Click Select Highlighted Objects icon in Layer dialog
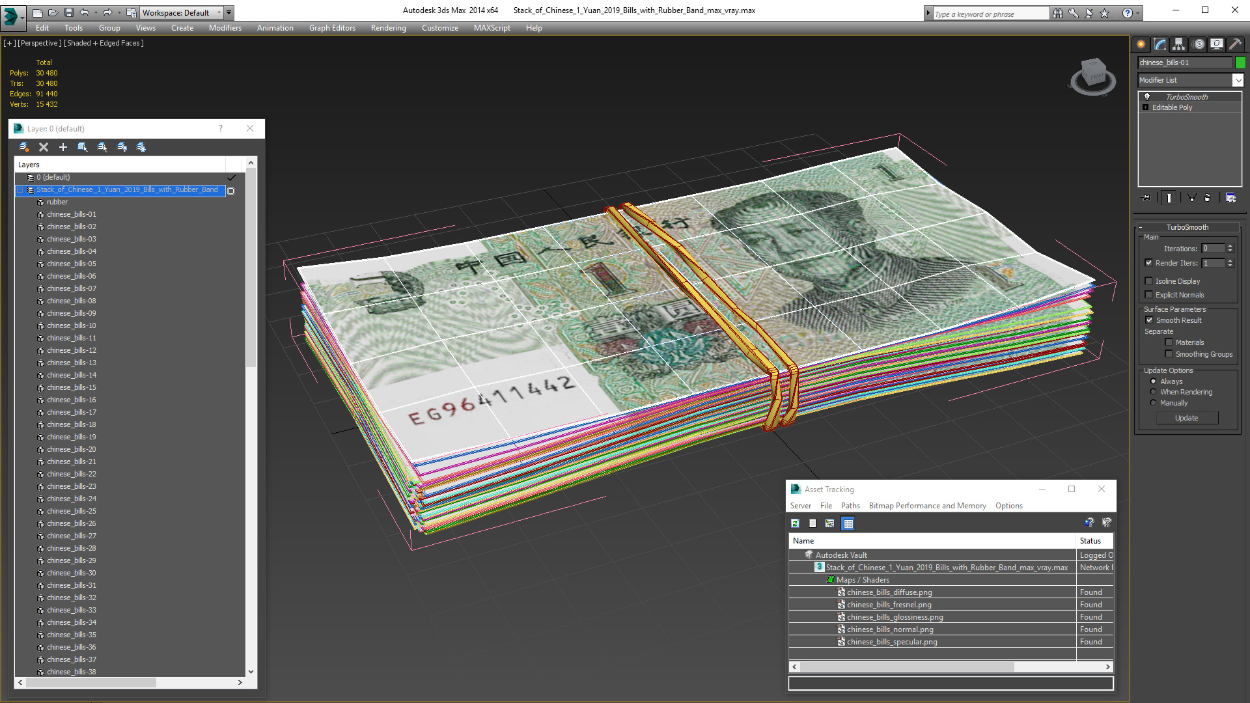Image resolution: width=1250 pixels, height=703 pixels. 83,147
